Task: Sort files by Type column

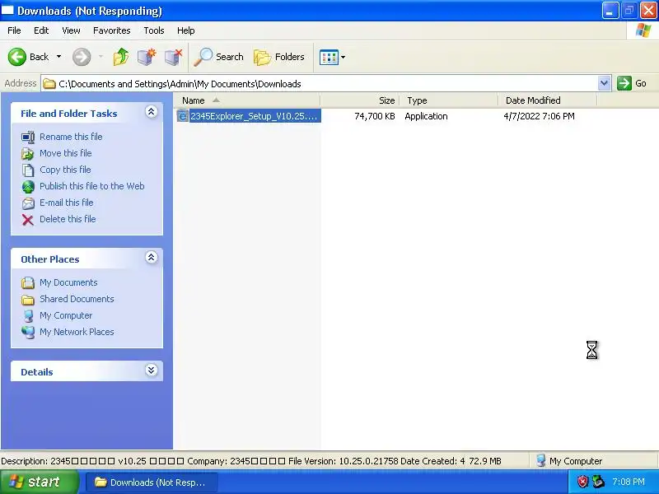Action: 449,100
